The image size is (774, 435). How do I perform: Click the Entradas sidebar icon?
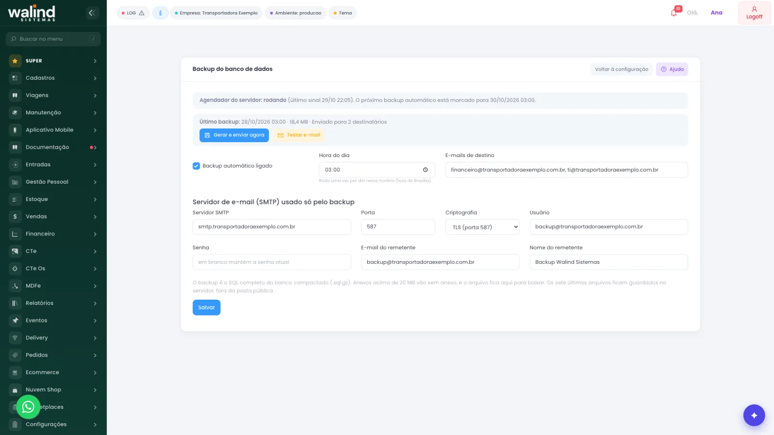[x=15, y=165]
